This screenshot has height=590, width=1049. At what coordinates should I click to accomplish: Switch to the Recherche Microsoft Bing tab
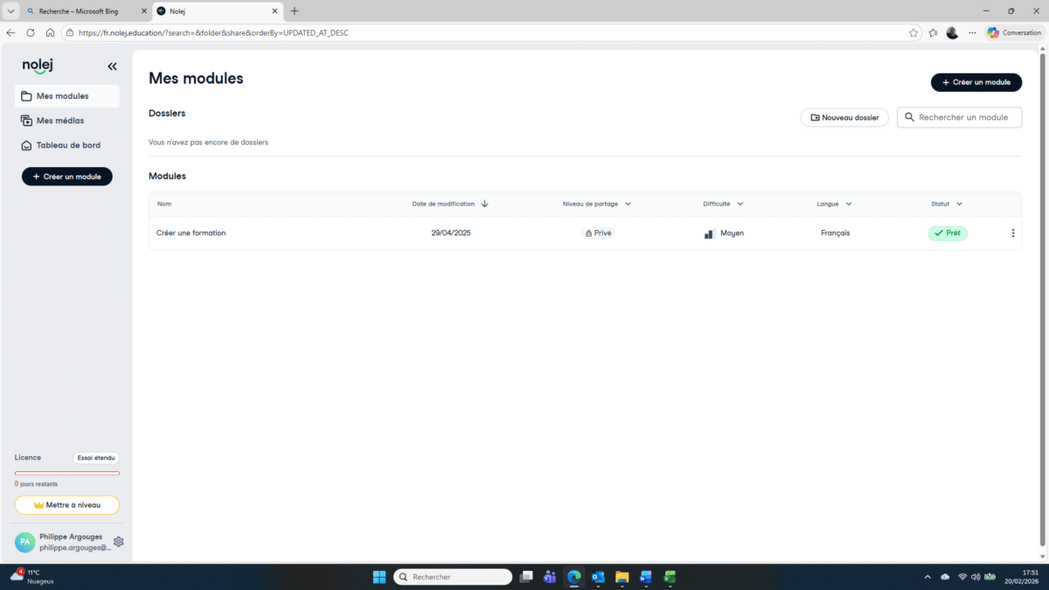click(x=79, y=11)
